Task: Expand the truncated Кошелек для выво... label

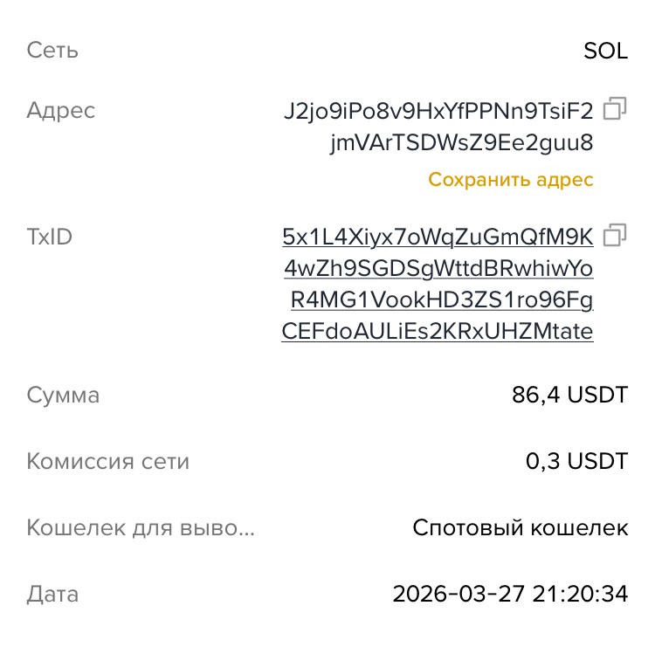Action: 141,528
